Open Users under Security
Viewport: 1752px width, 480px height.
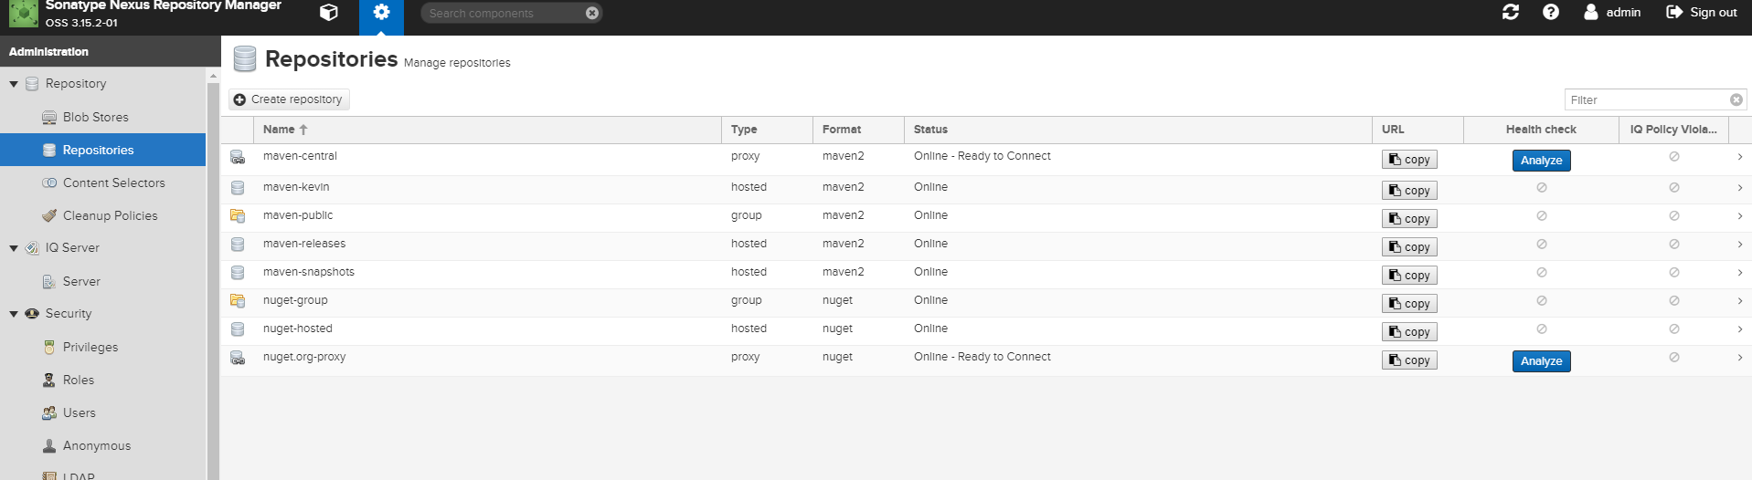click(80, 412)
